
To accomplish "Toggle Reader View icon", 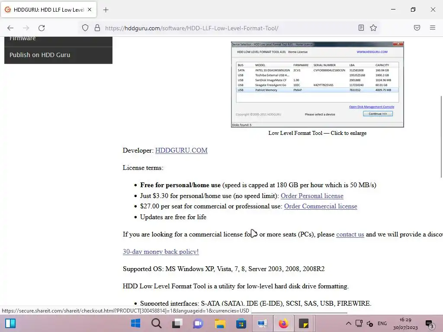I will click(361, 28).
